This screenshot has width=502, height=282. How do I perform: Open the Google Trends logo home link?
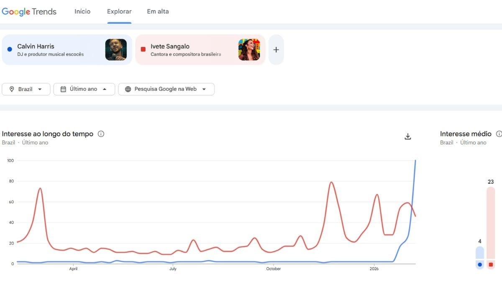(29, 11)
